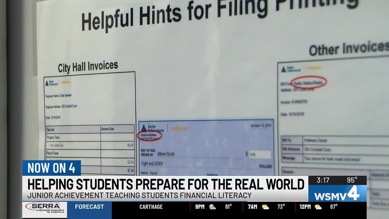Click the 95° current temperature
This screenshot has width=389, height=219.
[352, 180]
